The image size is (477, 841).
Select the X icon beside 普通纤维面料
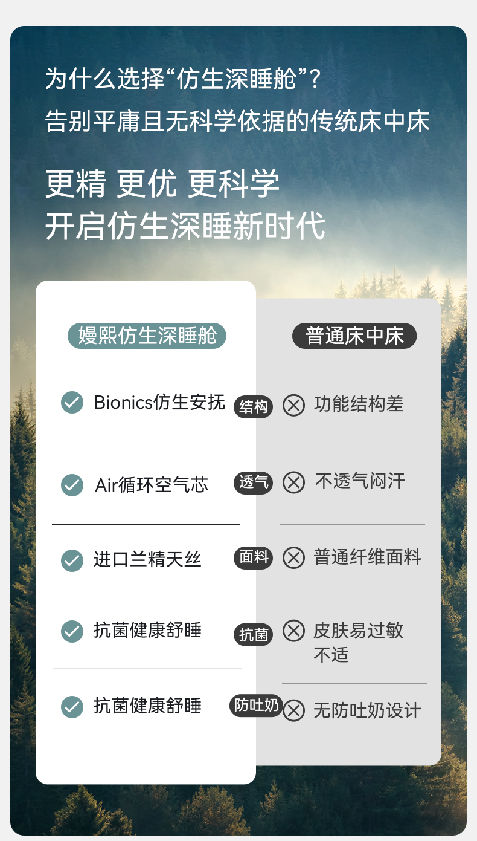pyautogui.click(x=293, y=557)
